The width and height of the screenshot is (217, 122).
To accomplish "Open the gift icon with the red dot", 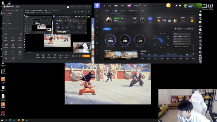I will 75,12.
